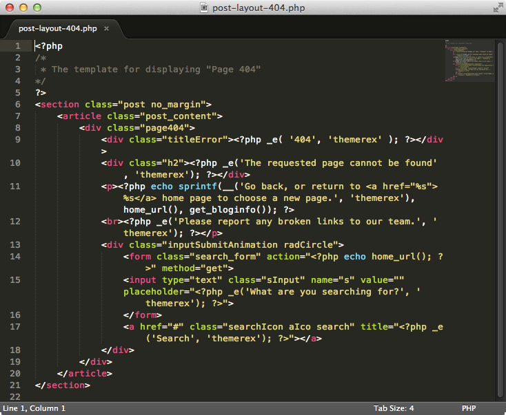Click the document icon in the title bar
The image size is (506, 415).
coord(204,8)
